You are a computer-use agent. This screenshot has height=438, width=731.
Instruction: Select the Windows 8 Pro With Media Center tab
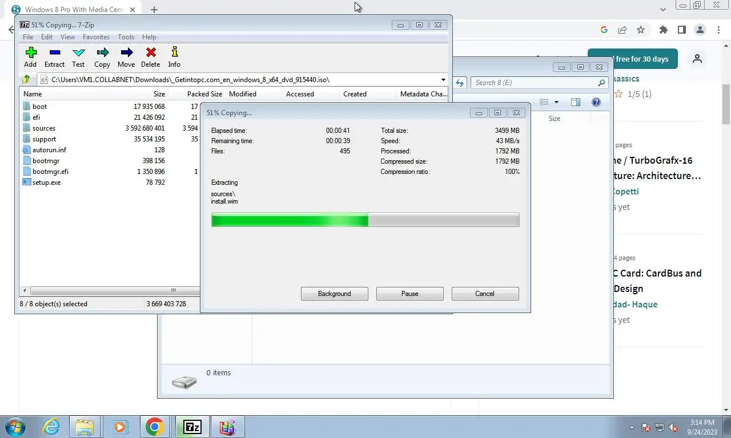(x=74, y=10)
